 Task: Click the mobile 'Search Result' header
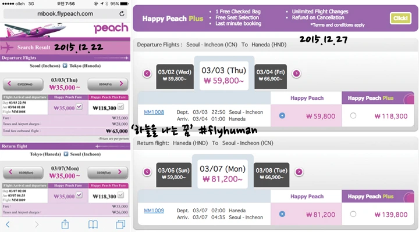34,48
